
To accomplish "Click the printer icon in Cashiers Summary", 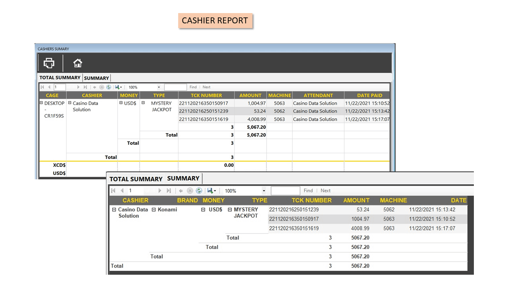I will [x=49, y=63].
